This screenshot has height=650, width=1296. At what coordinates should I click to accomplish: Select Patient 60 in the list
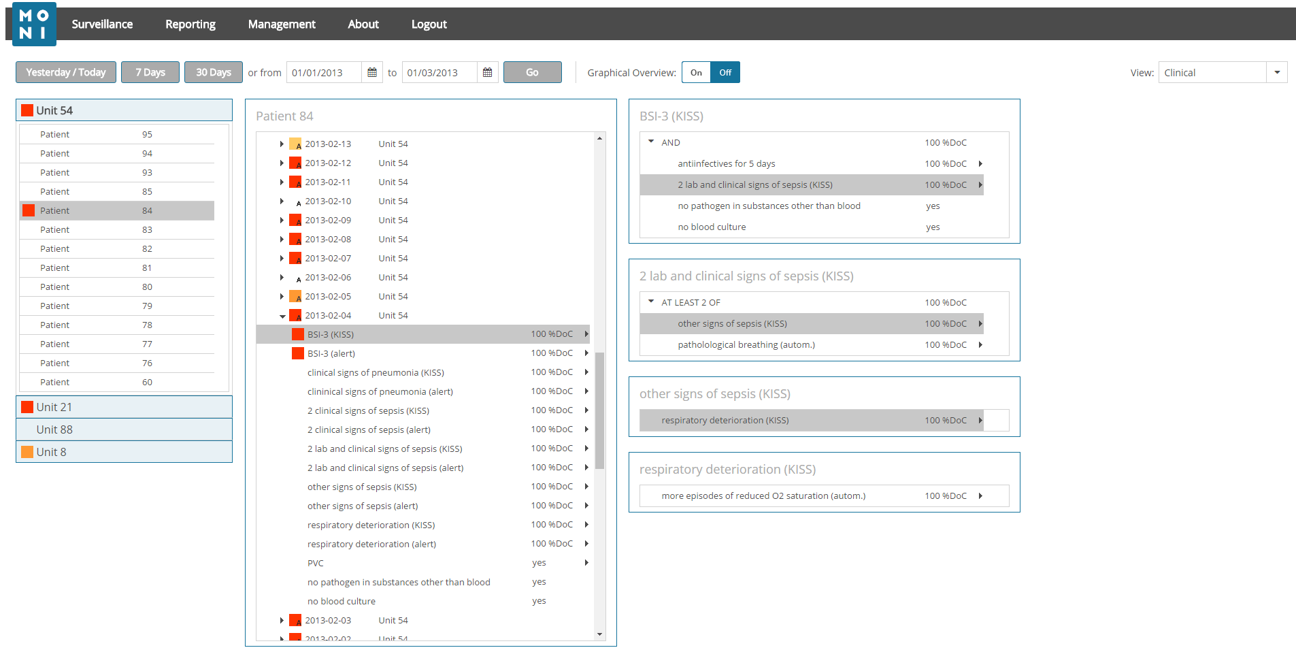click(117, 382)
